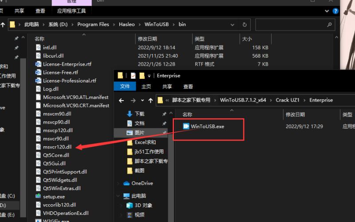Image resolution: width=355 pixels, height=222 pixels.
Task: Click the search magnifier icon
Action: coord(329,25)
